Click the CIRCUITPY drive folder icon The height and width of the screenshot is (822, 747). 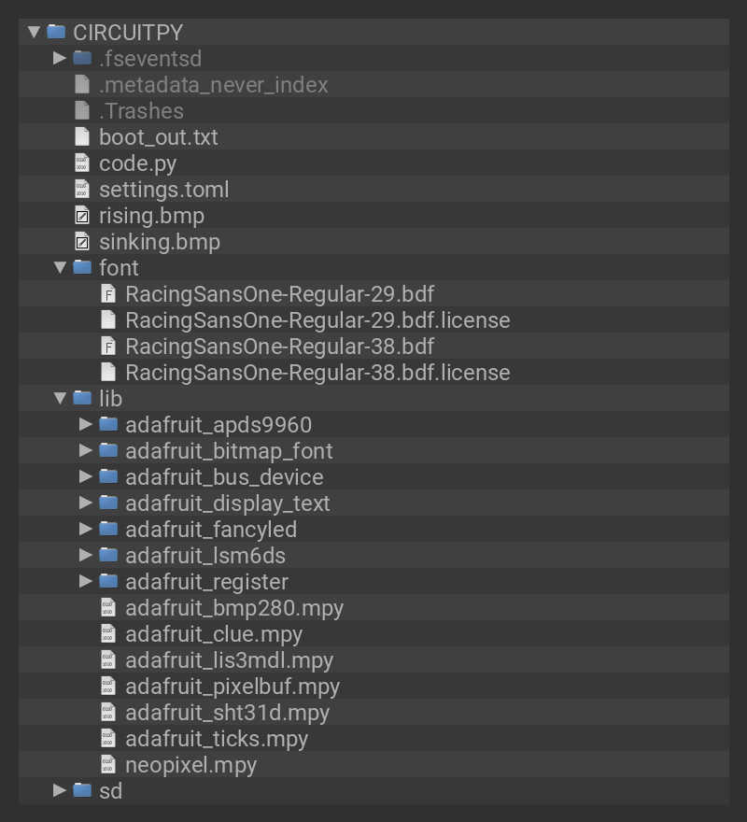coord(56,32)
